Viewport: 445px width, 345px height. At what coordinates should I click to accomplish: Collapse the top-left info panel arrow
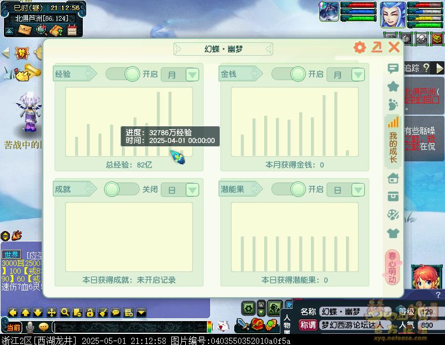point(9,31)
